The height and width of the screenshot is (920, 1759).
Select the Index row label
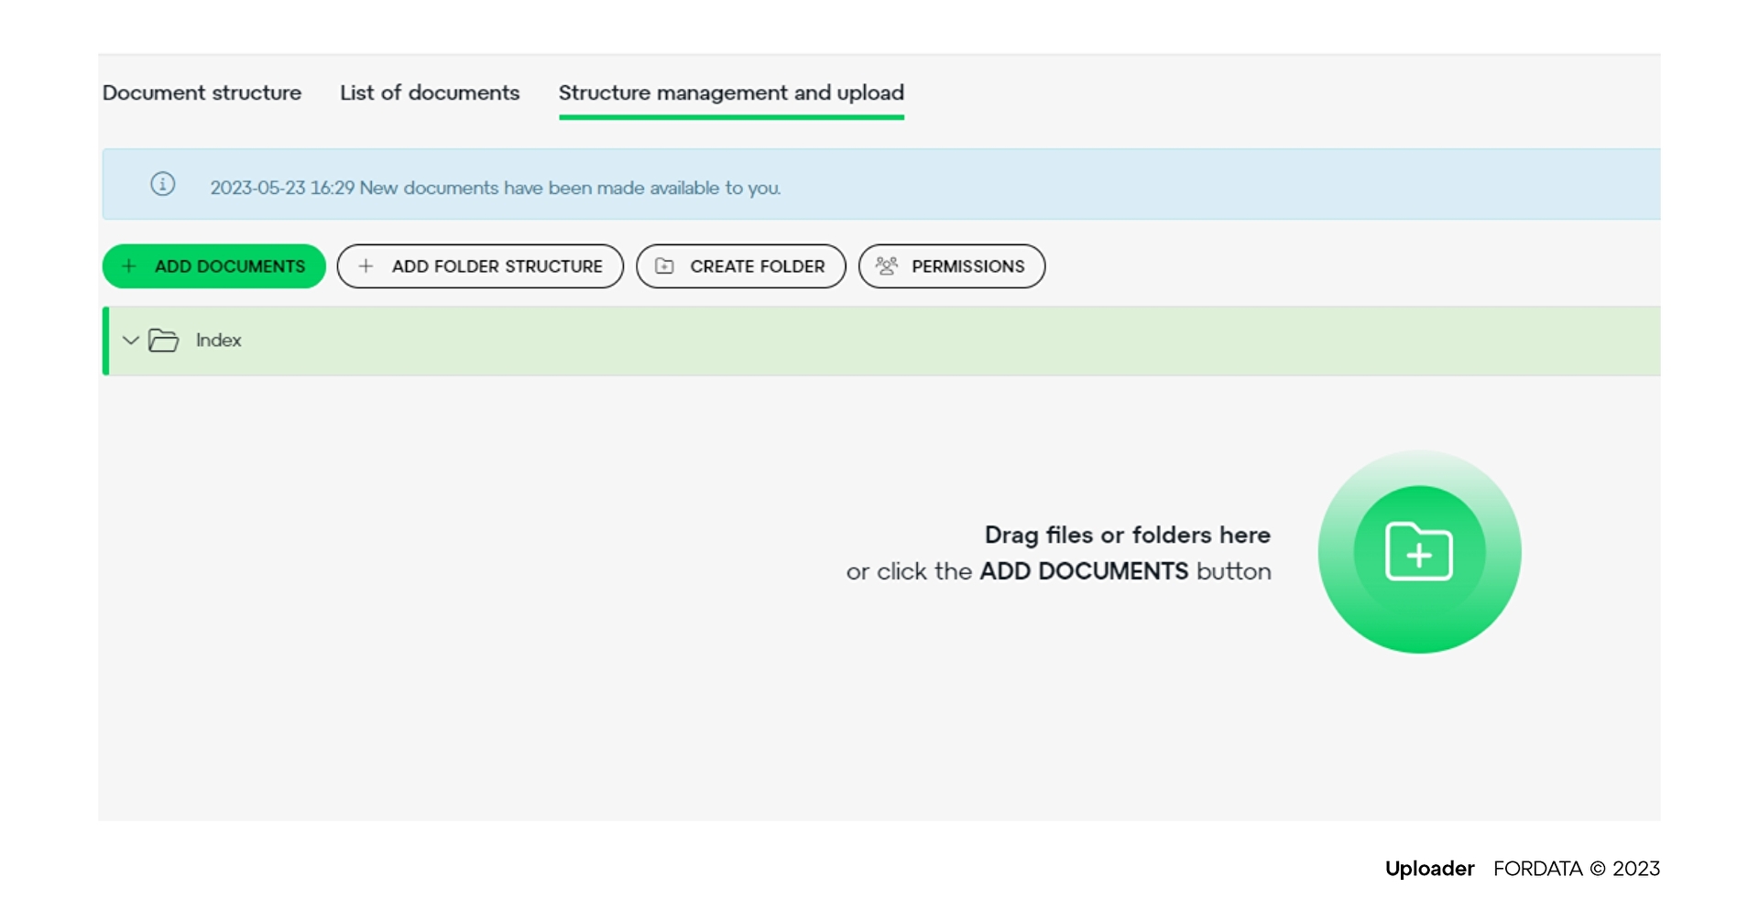pyautogui.click(x=218, y=341)
